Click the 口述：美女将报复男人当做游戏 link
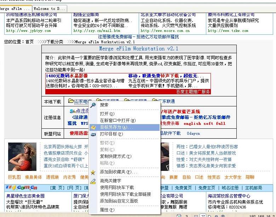This screenshot has width=276, height=217. [x=206, y=153]
